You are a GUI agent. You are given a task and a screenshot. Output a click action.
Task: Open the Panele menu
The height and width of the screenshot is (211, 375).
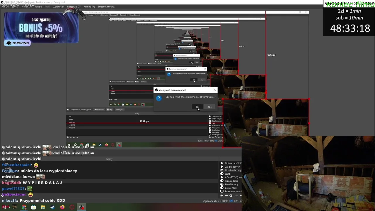click(x=38, y=6)
